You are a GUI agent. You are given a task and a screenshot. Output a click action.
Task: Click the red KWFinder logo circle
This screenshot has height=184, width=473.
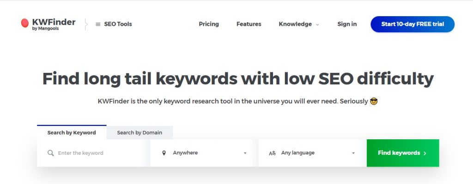25,23
